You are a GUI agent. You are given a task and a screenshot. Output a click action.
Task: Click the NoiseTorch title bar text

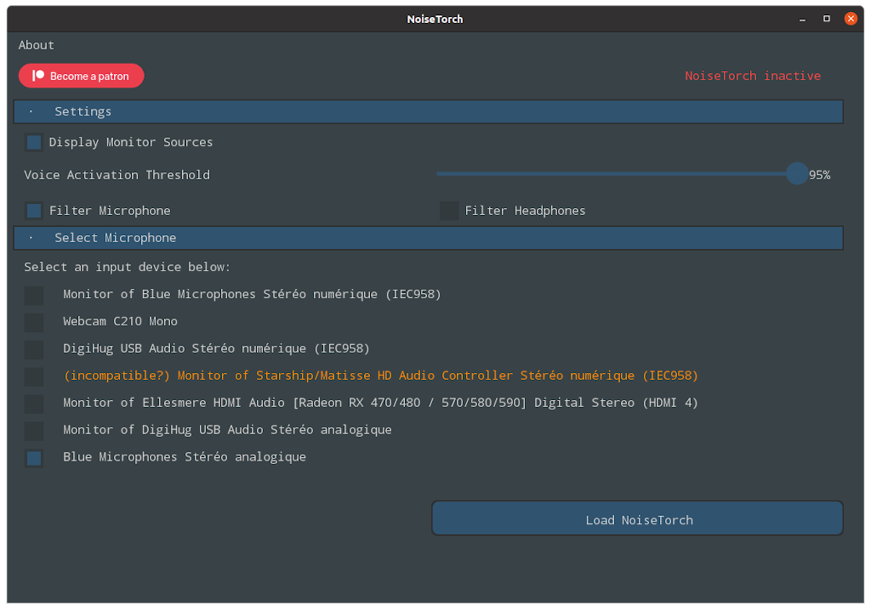[x=435, y=20]
